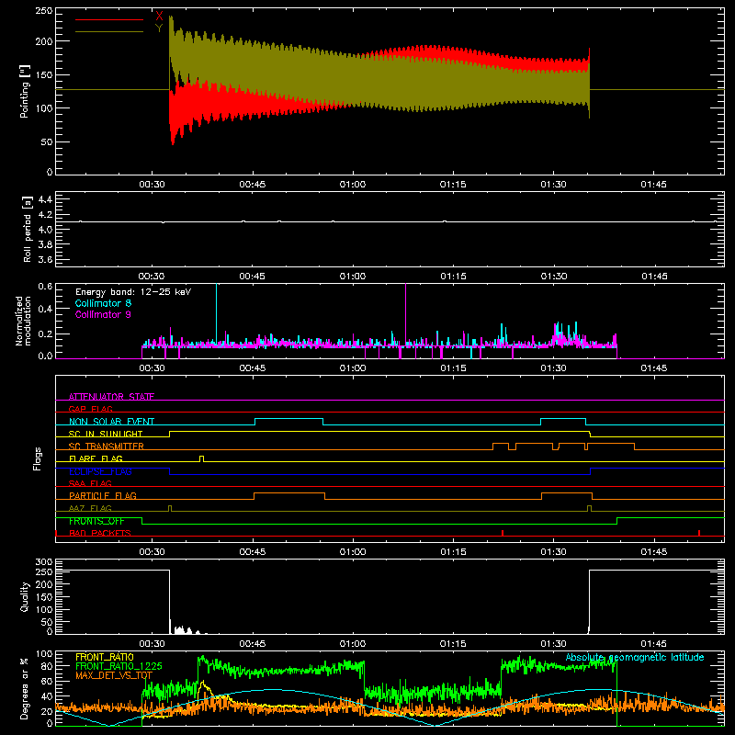Click the 'Collimator 9' legend entry

(x=103, y=314)
